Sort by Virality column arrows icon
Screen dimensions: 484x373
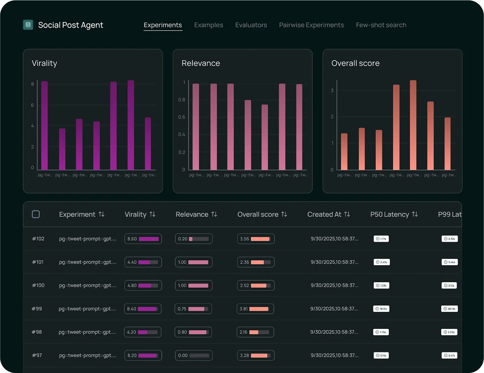(152, 214)
